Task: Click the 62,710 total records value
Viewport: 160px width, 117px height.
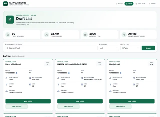Action: point(55,34)
